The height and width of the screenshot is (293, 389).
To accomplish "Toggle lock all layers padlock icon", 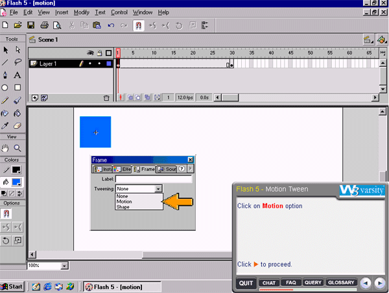I will pos(99,53).
